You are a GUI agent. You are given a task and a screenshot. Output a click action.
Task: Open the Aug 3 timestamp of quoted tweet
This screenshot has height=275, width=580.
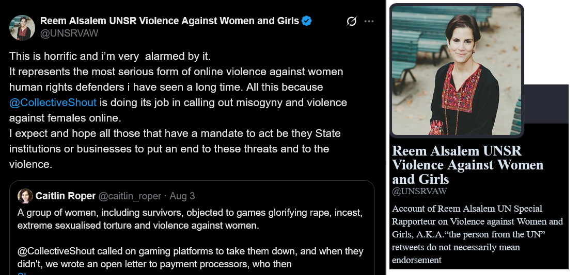tap(182, 196)
